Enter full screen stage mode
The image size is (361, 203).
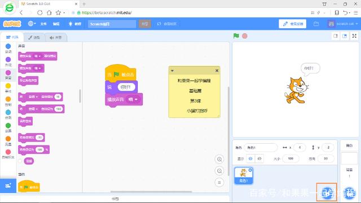click(x=354, y=36)
